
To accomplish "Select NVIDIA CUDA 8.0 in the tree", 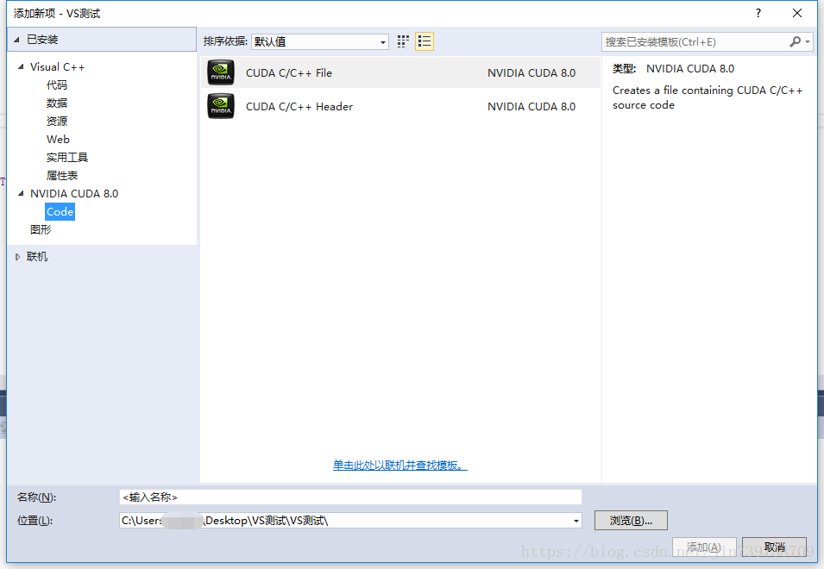I will (74, 193).
